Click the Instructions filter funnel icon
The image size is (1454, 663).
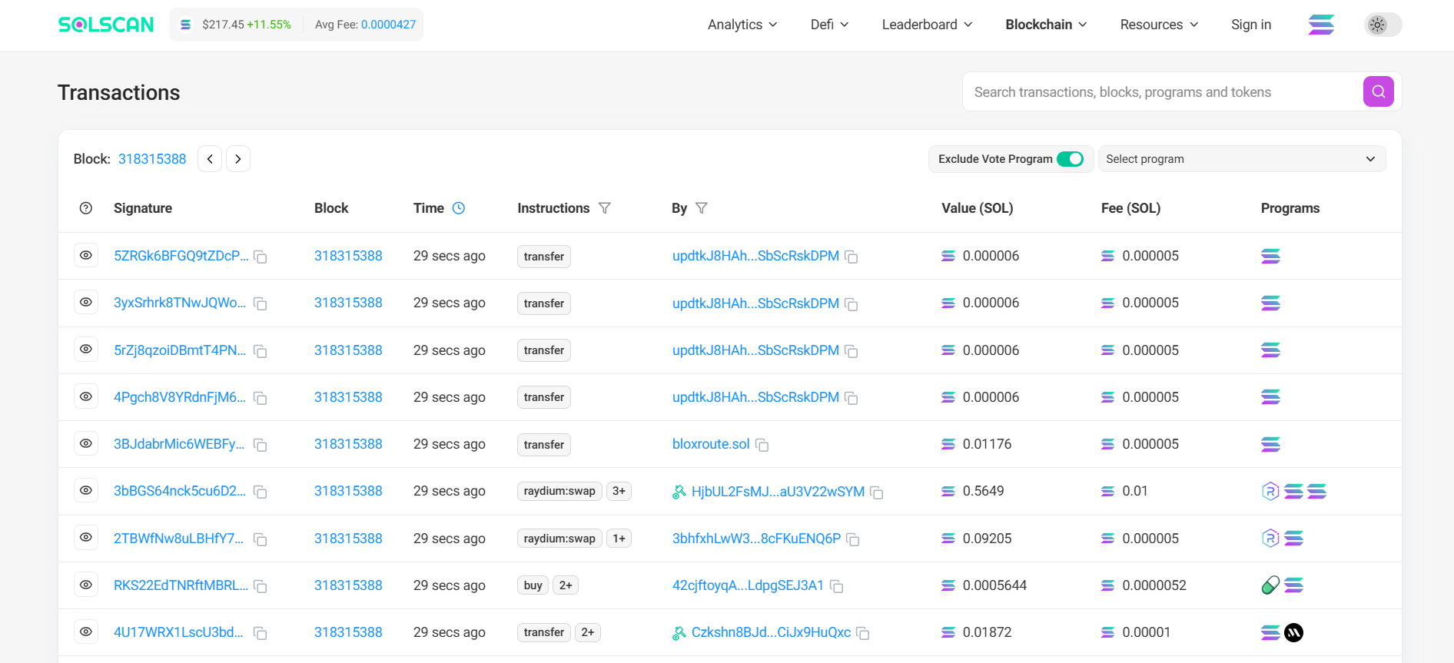point(605,208)
